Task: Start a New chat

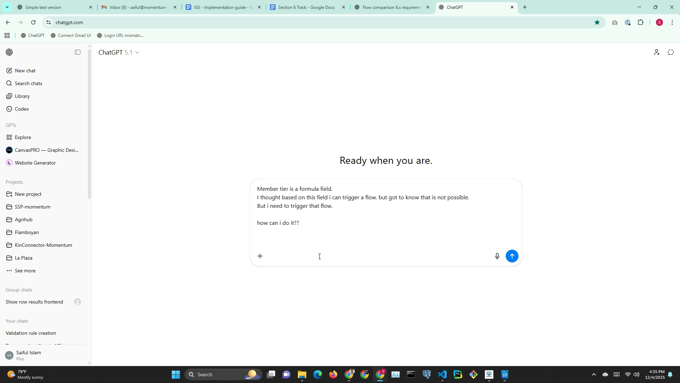Action: click(25, 71)
